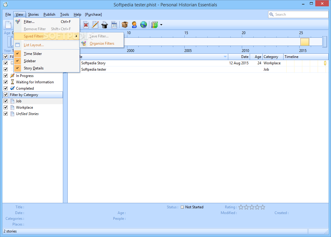Uncheck the Waiting for Information checkbox
Viewport: 331px width, 237px height.
[6, 82]
